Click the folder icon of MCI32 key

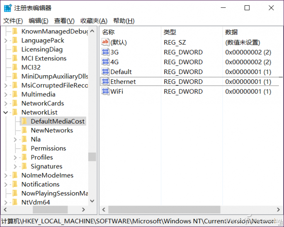(x=15, y=67)
